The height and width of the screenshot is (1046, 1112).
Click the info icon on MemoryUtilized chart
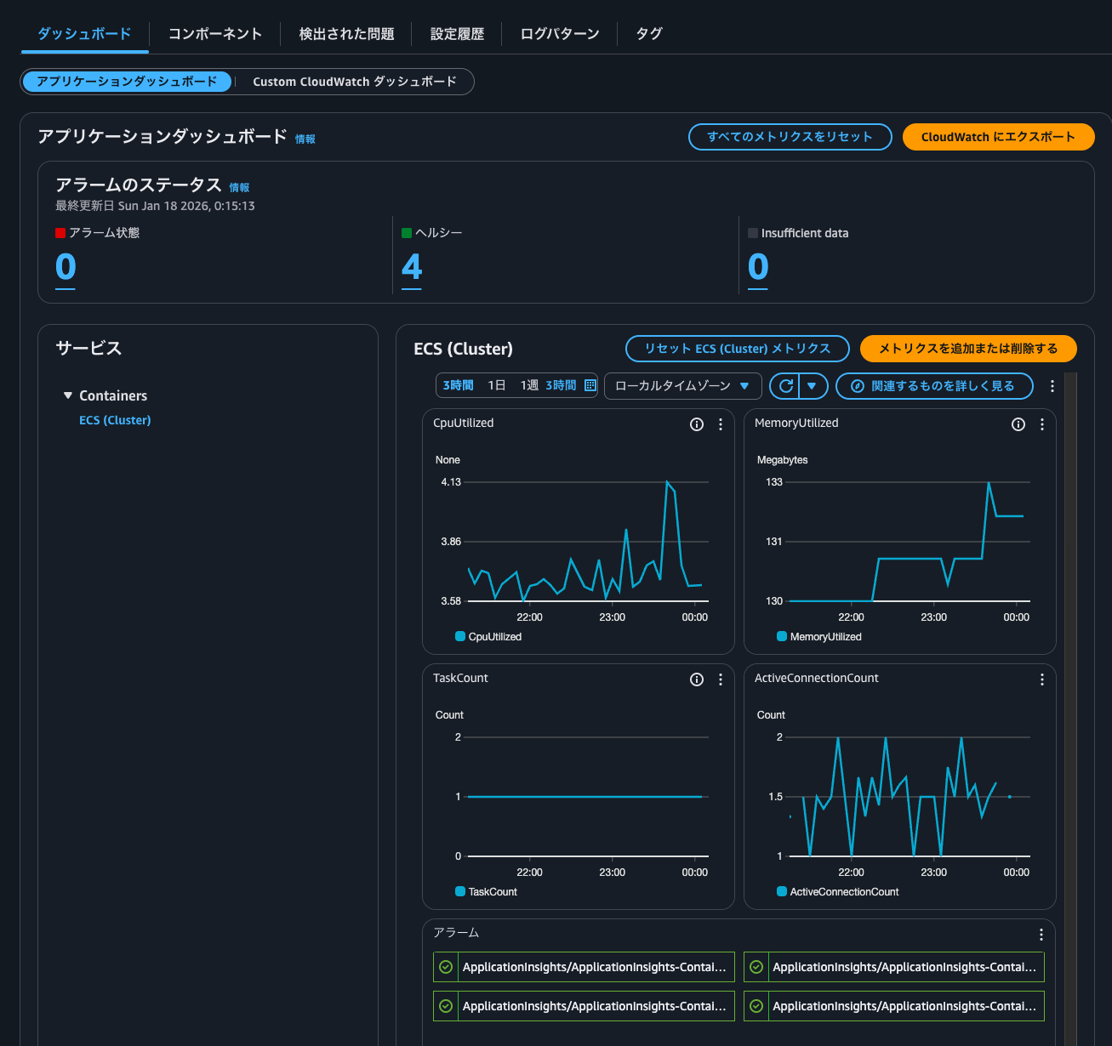coord(1018,424)
